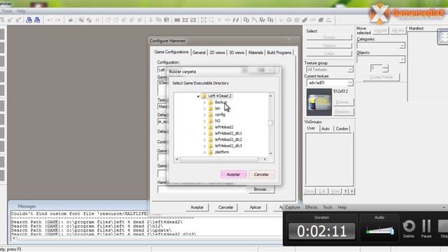Click the Create Prefab button

pyautogui.click(x=381, y=77)
